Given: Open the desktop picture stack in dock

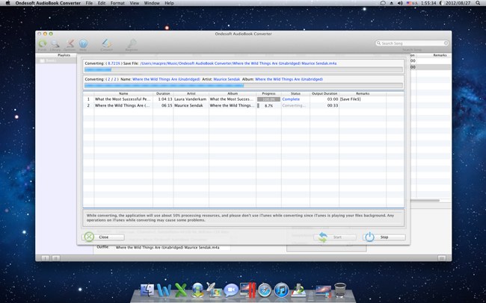Looking at the screenshot, I should click(x=323, y=291).
